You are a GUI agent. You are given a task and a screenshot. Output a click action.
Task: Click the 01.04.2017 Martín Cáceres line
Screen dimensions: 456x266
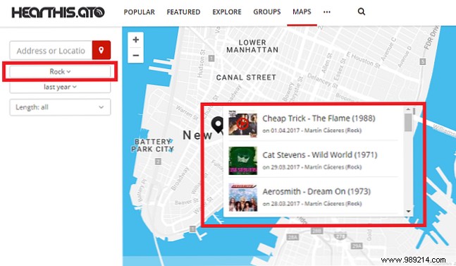coord(312,131)
